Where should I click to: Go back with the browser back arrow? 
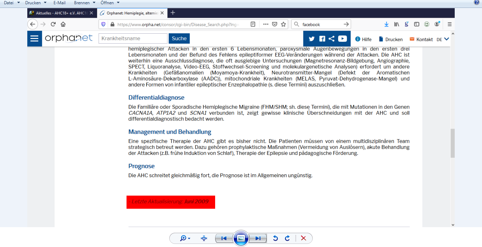tap(33, 24)
